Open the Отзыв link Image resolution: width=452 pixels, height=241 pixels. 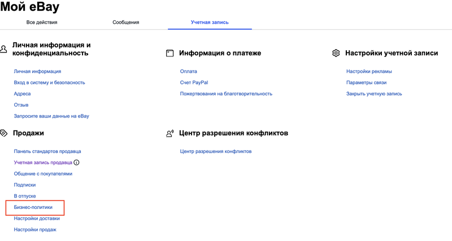(21, 105)
